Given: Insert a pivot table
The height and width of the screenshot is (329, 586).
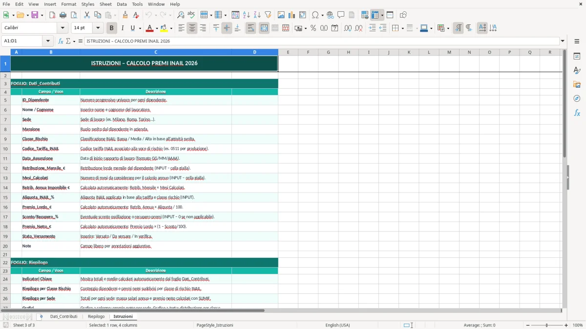Looking at the screenshot, I should 303,15.
